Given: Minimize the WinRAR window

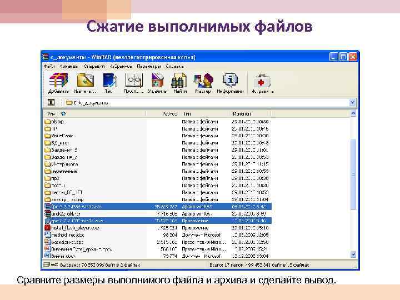Looking at the screenshot, I should click(333, 57).
